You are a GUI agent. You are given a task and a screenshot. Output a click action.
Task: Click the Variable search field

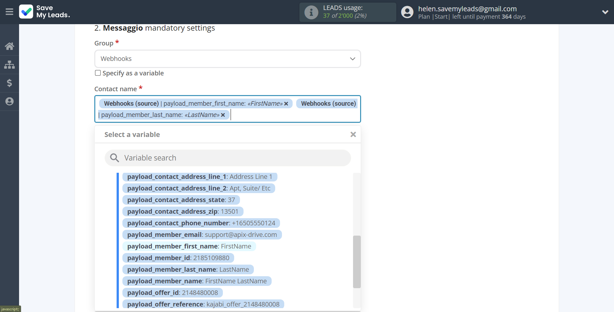(228, 158)
